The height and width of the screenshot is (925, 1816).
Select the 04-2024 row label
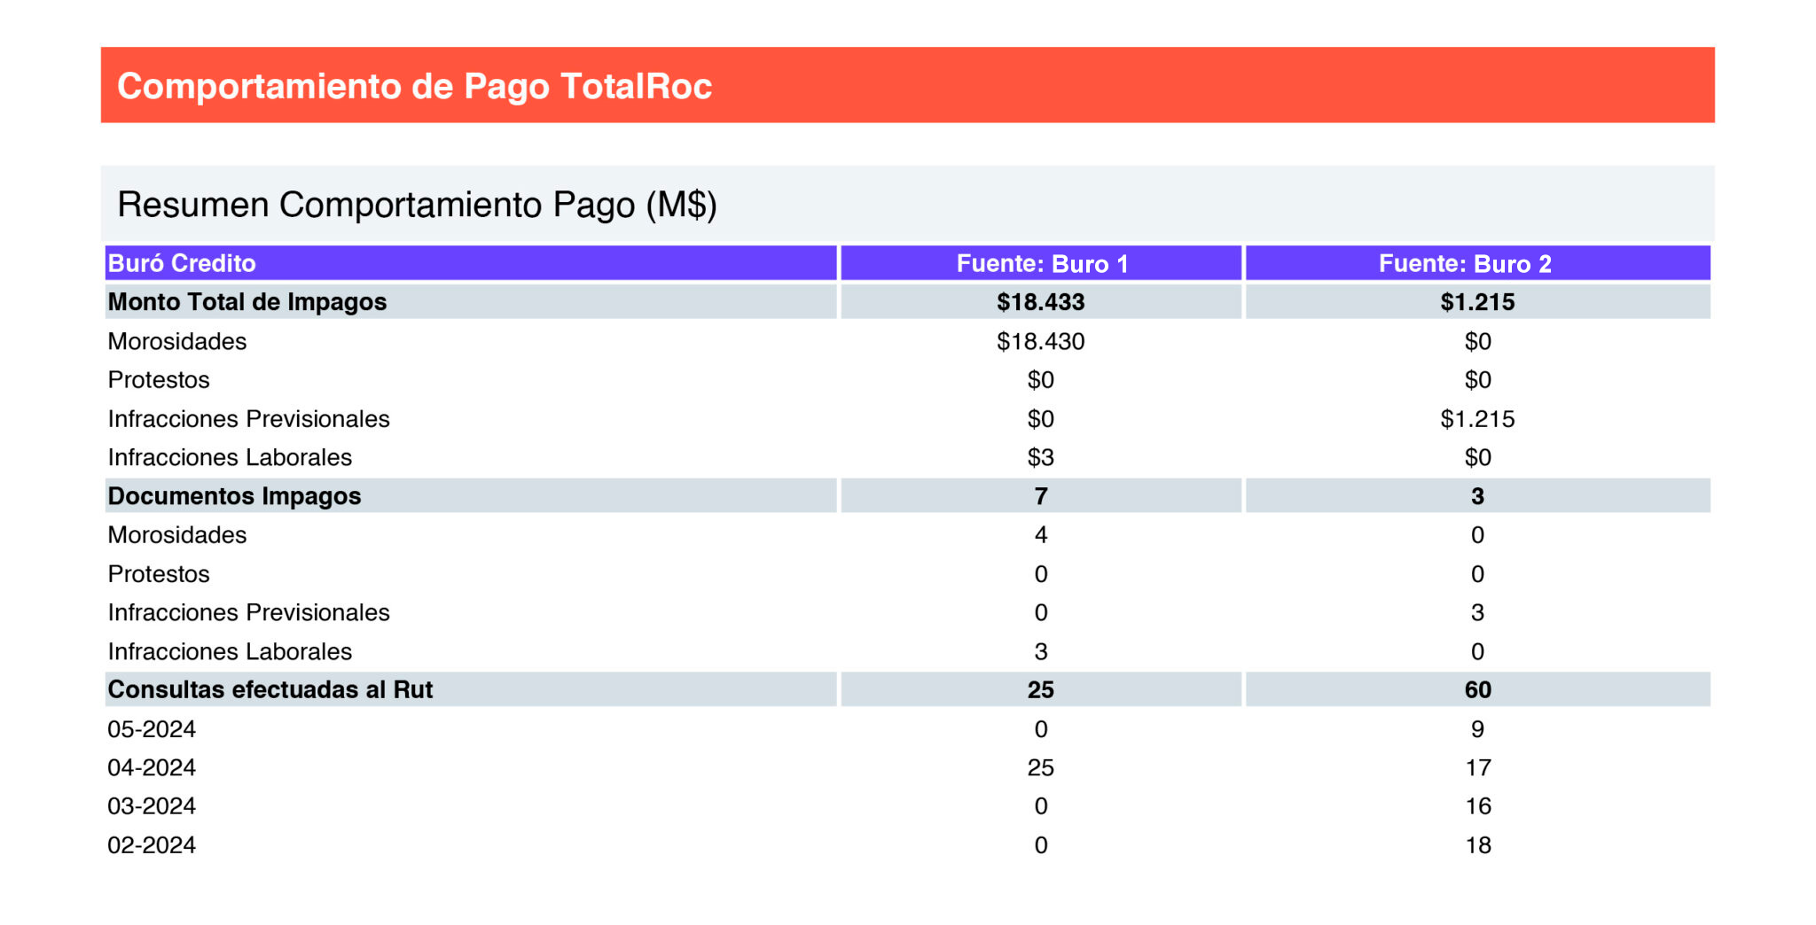click(152, 767)
